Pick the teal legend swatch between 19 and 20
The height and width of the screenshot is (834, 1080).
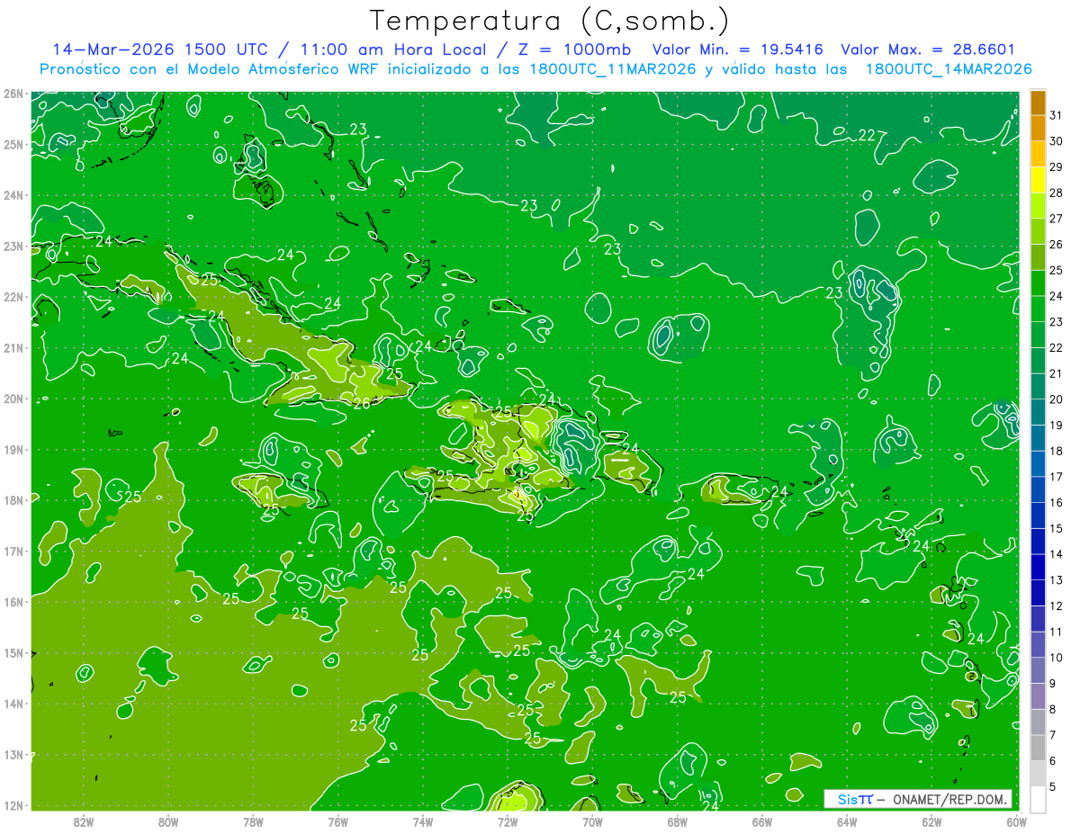point(1038,412)
